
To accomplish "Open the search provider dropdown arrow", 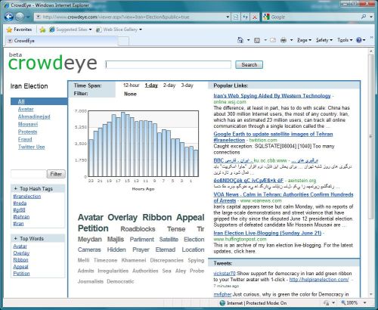I will coord(371,17).
